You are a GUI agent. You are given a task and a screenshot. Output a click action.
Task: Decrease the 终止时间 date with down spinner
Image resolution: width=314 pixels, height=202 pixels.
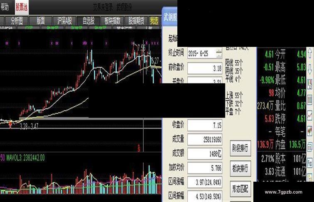point(219,56)
